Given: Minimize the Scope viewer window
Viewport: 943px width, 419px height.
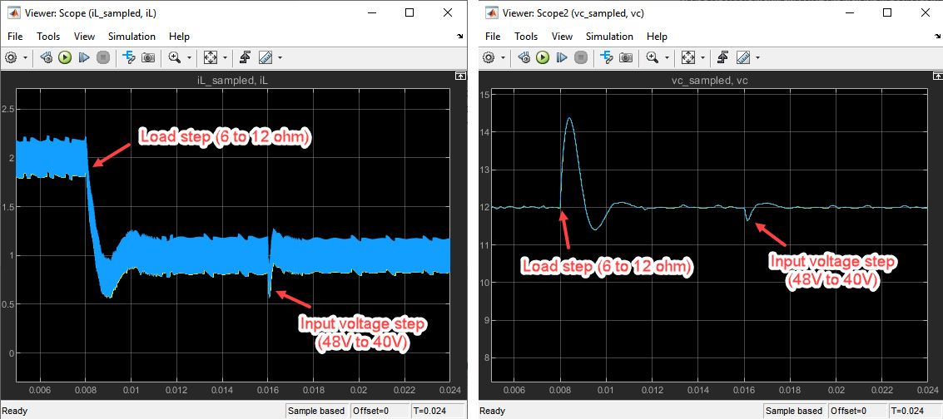Looking at the screenshot, I should [372, 12].
